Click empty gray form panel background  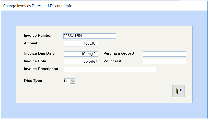click(x=115, y=92)
